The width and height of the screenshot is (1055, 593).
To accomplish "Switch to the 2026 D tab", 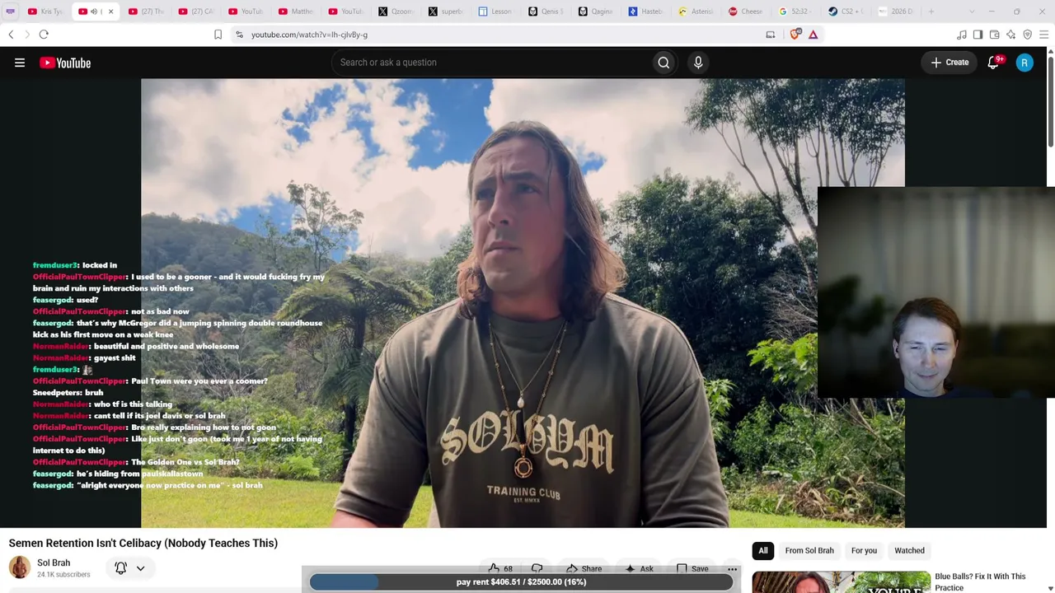I will [896, 12].
